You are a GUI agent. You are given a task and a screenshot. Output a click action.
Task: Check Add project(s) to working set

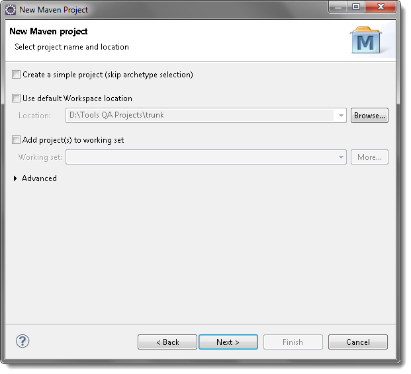16,140
